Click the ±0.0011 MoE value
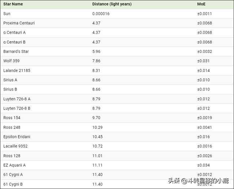 (x=204, y=14)
